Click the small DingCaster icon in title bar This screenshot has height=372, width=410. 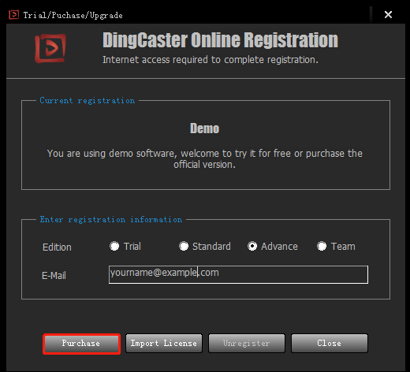coord(14,15)
